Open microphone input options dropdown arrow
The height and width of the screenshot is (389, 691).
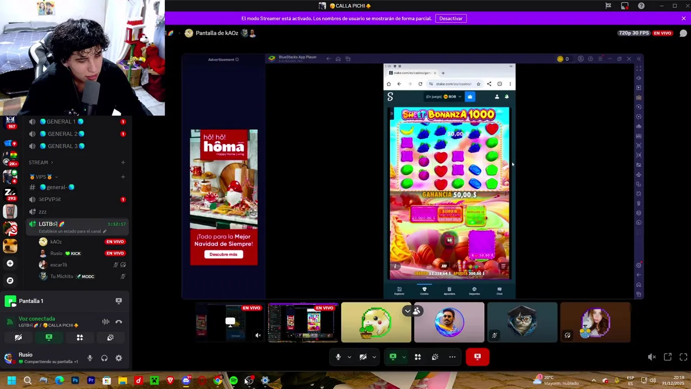[x=349, y=357]
